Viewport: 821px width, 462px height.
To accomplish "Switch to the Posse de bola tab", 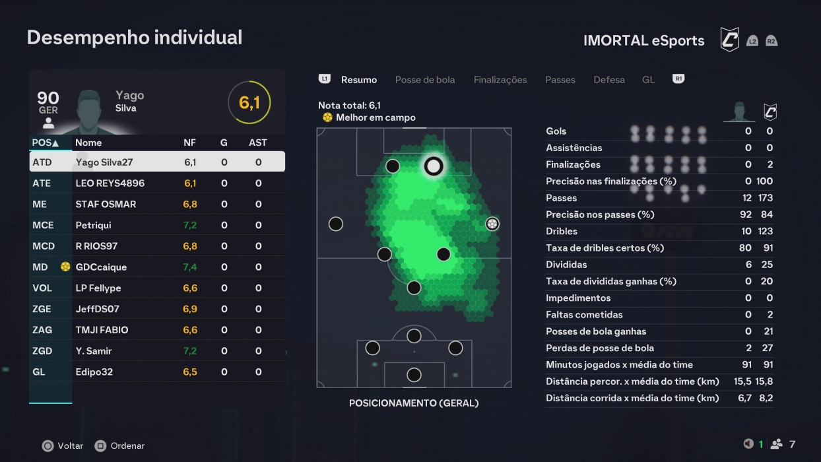I will click(424, 79).
